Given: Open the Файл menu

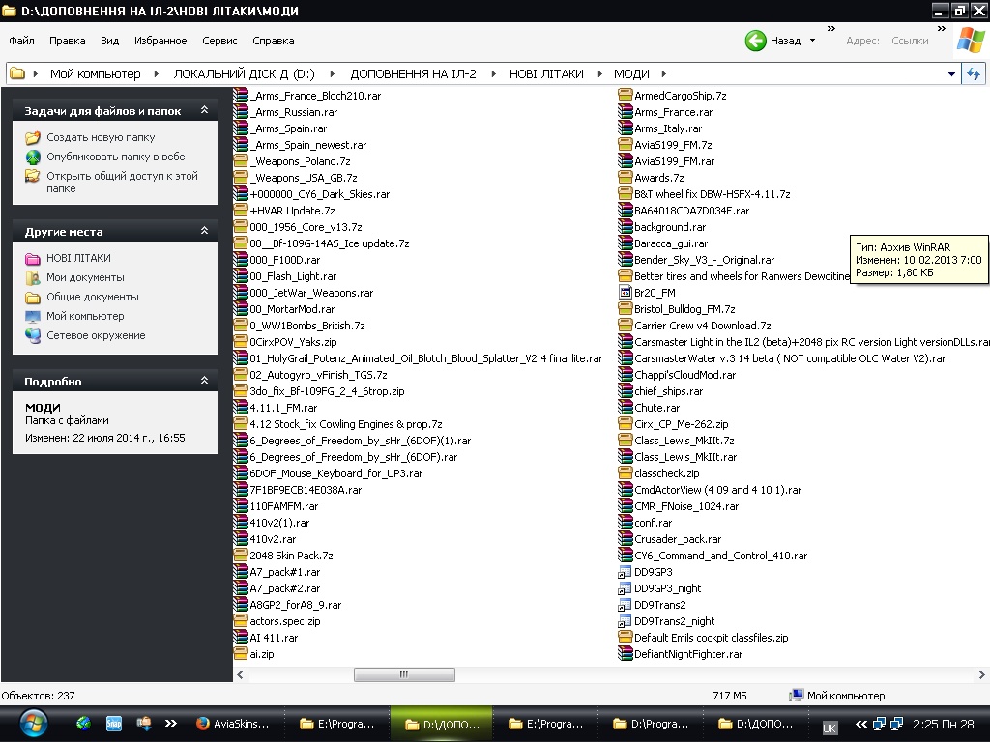Looking at the screenshot, I should click(x=21, y=41).
